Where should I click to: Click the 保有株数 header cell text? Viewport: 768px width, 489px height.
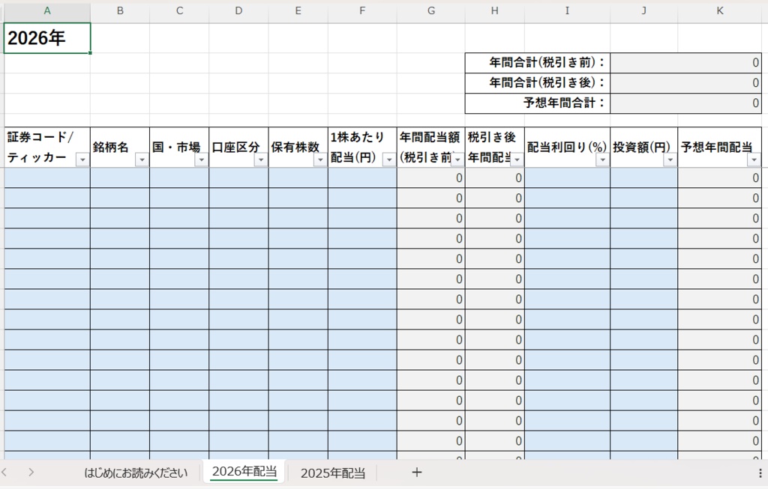(295, 148)
